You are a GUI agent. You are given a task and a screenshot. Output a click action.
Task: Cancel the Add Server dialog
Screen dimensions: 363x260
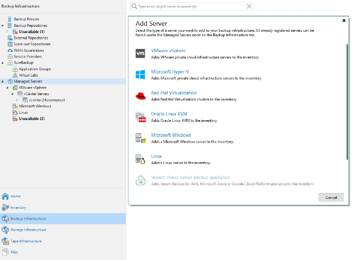coord(331,197)
